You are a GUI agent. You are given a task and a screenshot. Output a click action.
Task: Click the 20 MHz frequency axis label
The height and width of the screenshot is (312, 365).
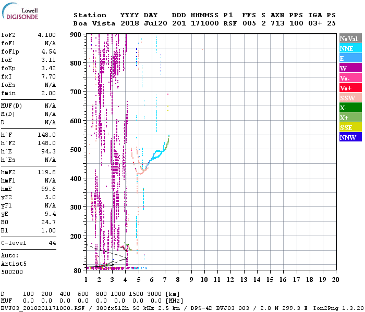click(x=335, y=280)
